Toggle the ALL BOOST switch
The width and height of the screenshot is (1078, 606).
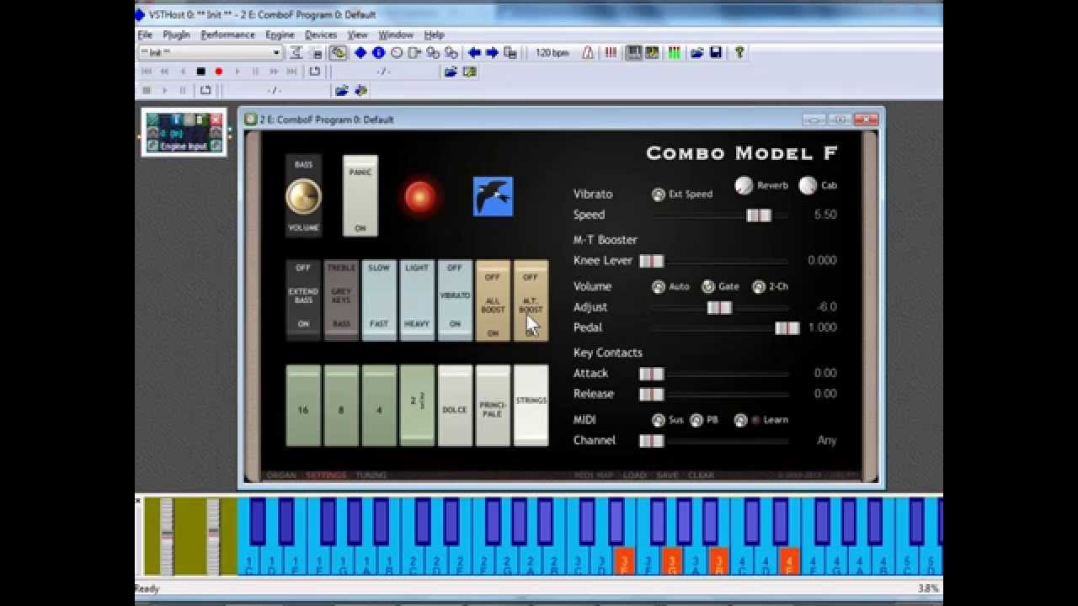tap(493, 300)
